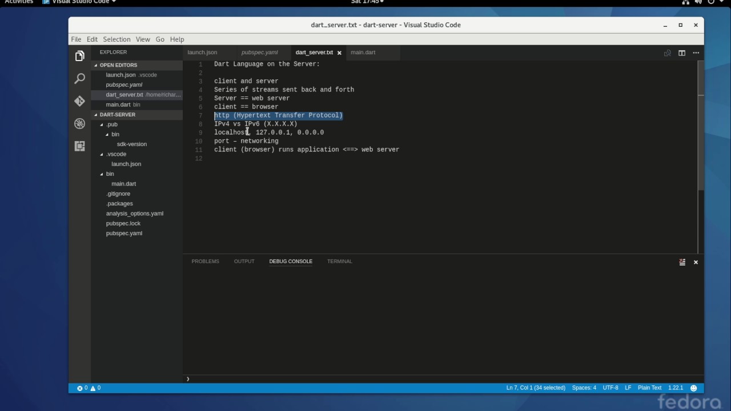731x411 pixels.
Task: Open launch.json under .vscode folder
Action: pyautogui.click(x=137, y=164)
